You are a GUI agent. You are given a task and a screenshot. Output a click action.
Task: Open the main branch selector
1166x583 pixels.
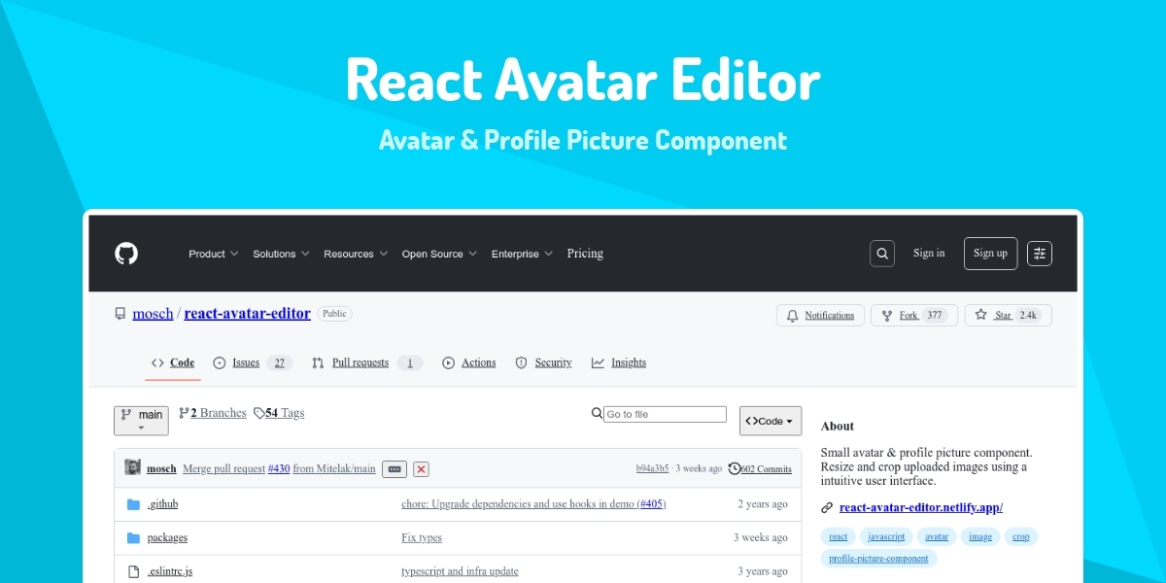pos(141,420)
